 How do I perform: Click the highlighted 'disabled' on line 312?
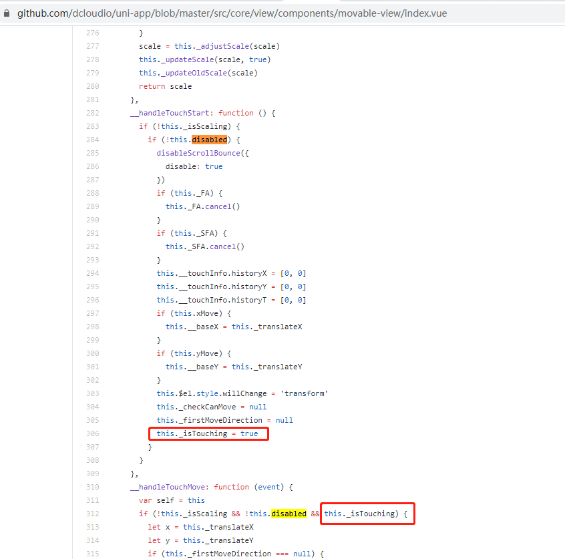[x=289, y=513]
